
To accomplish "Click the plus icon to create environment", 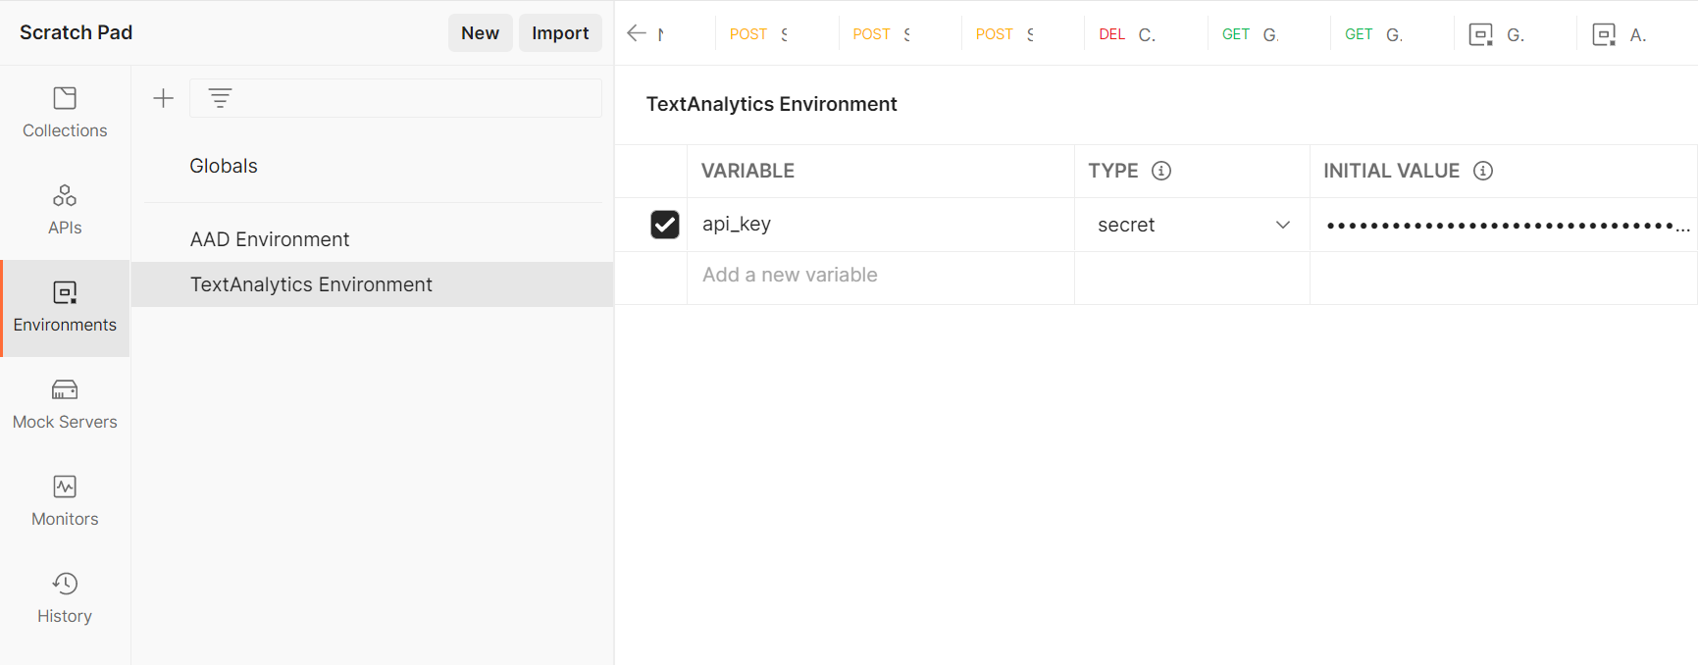I will pos(164,98).
